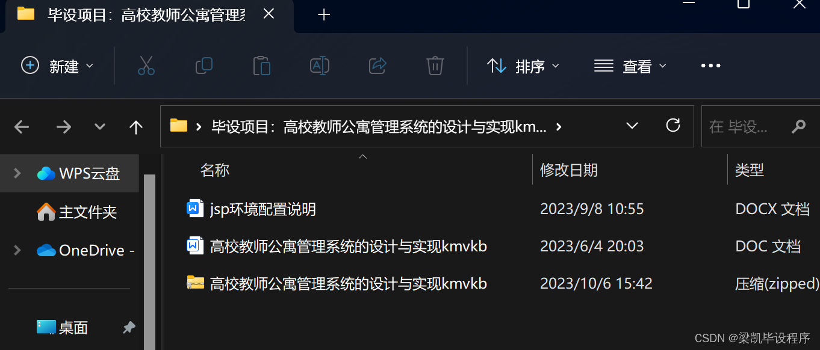Image resolution: width=820 pixels, height=350 pixels.
Task: Open the 新建 dropdown menu
Action: (58, 66)
